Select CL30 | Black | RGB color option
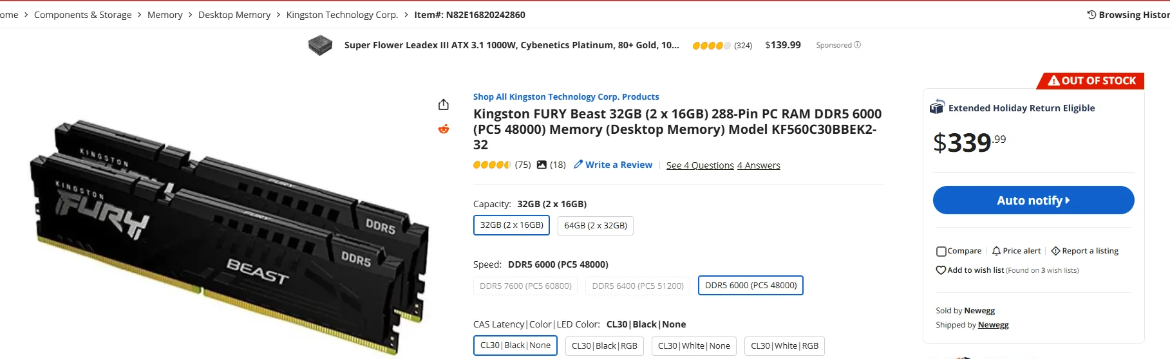The width and height of the screenshot is (1170, 359). coord(604,346)
